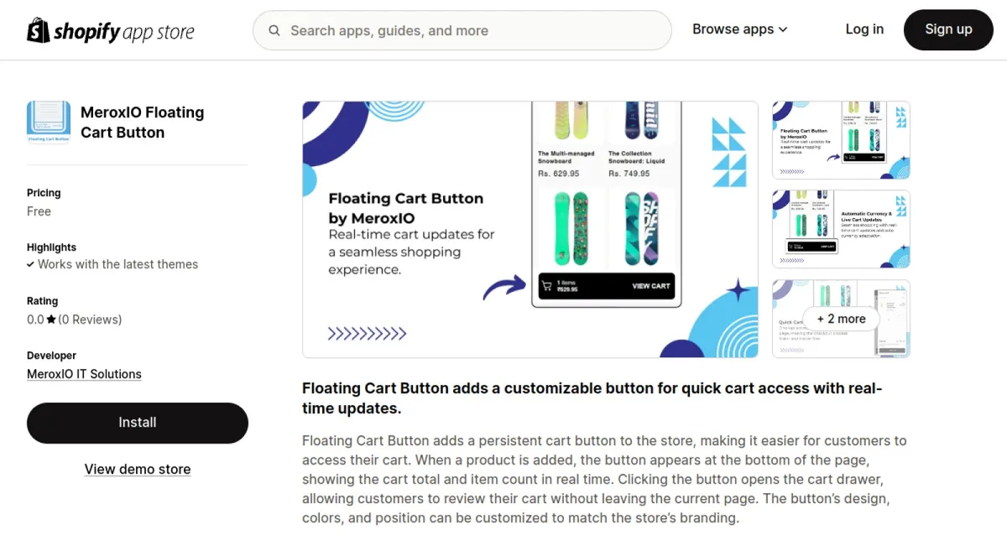Click inside the search apps input field
The width and height of the screenshot is (1007, 545).
click(x=462, y=29)
